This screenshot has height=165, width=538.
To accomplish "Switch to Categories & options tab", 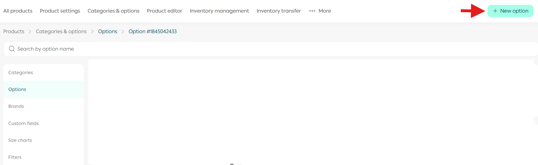I will click(114, 11).
